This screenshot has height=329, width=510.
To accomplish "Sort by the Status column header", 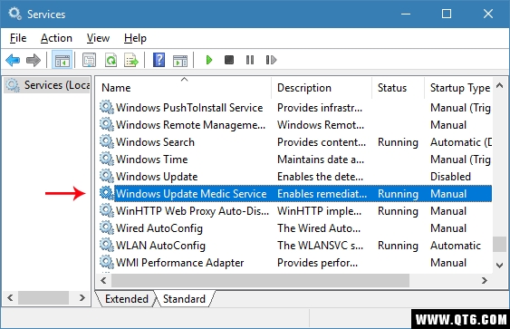I will point(398,88).
